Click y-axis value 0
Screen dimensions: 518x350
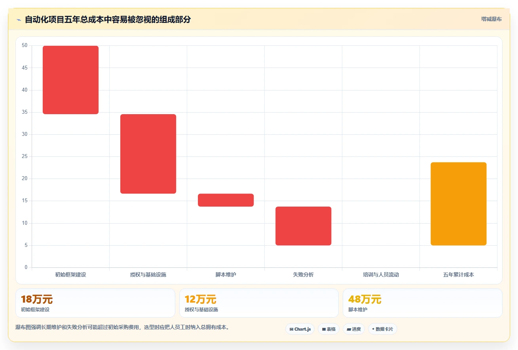(26, 267)
